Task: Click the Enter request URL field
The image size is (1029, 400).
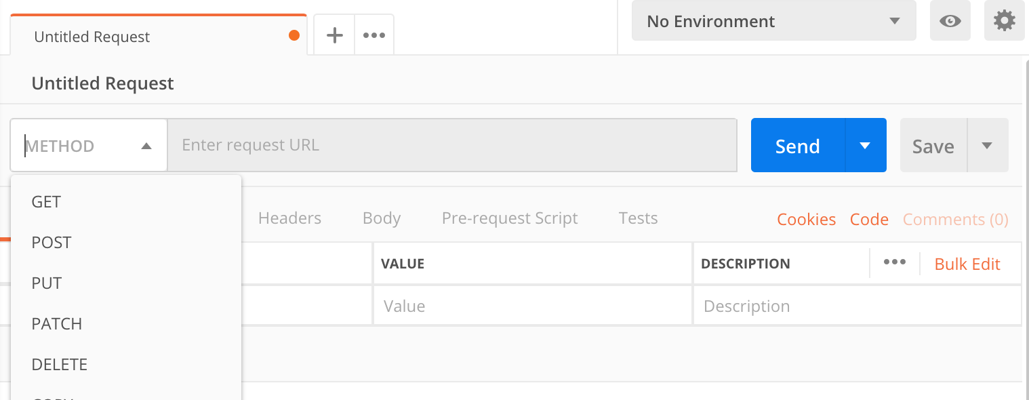Action: [453, 145]
